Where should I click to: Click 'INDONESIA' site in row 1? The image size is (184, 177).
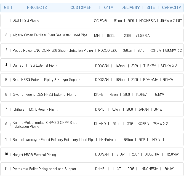147,21
